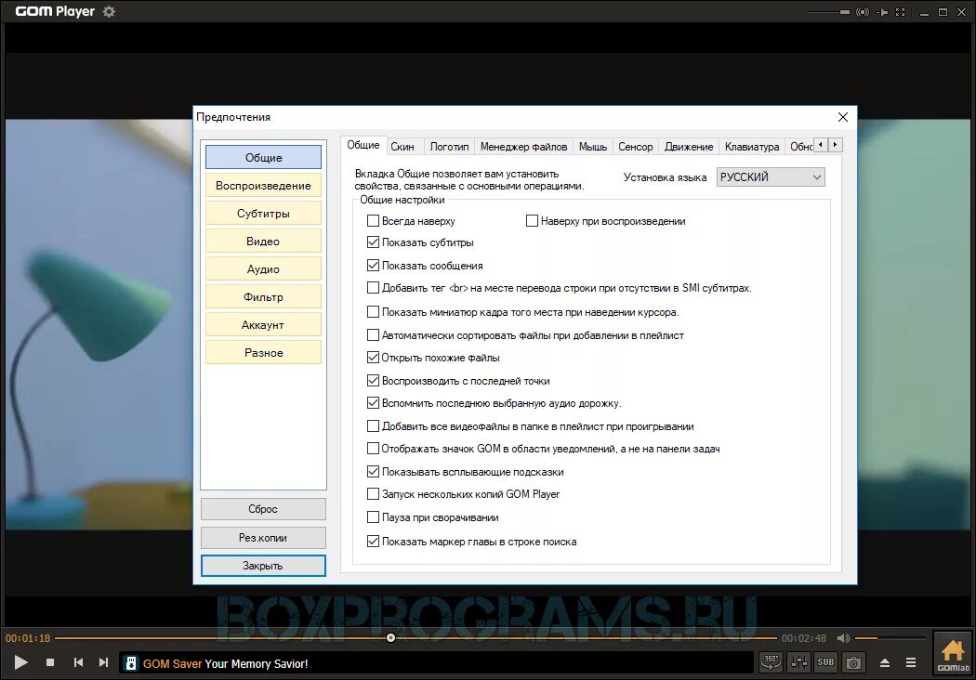976x680 pixels.
Task: Open the Разное category
Action: (263, 353)
